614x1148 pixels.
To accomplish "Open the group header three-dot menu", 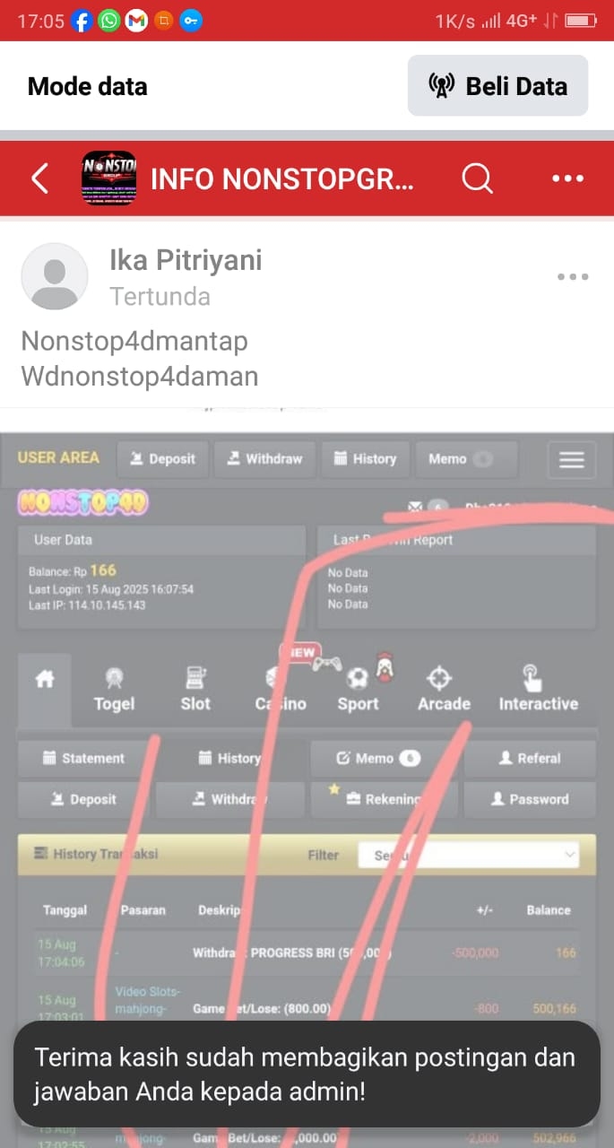I will tap(567, 178).
